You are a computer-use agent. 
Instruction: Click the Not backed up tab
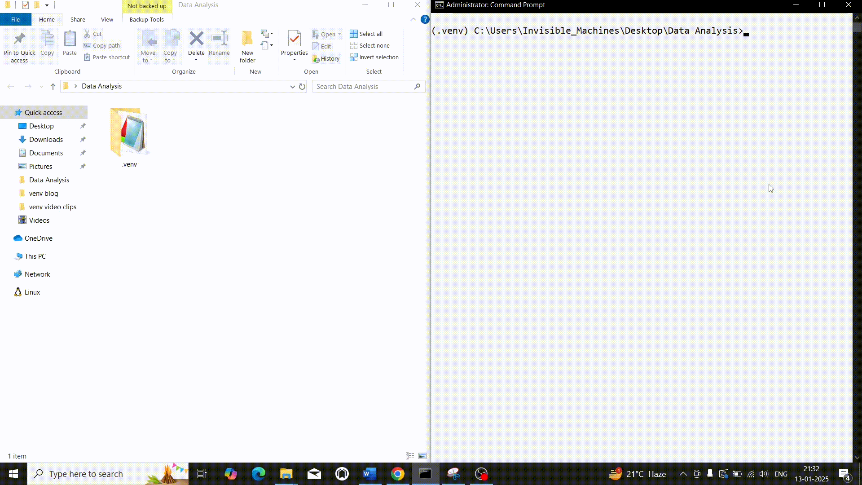(x=147, y=6)
